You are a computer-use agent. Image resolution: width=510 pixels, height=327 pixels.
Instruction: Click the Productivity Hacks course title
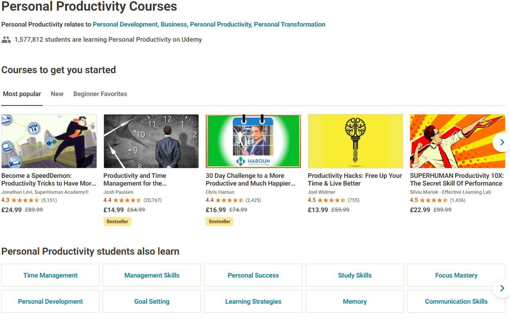[x=355, y=179]
